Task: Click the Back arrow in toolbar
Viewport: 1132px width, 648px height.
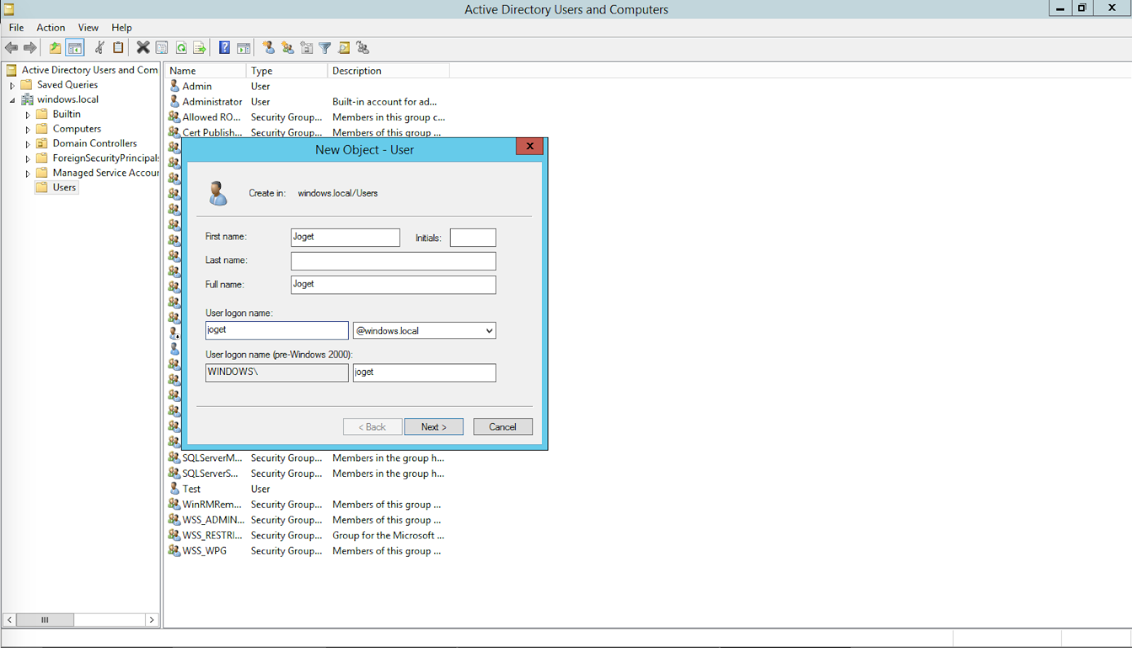Action: click(11, 47)
